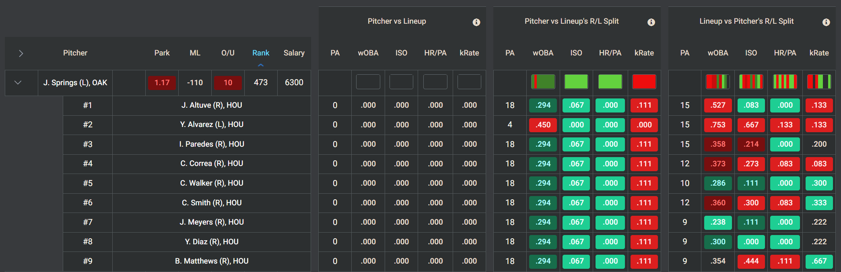841x272 pixels.
Task: Sort table by Park column header
Action: [x=162, y=53]
